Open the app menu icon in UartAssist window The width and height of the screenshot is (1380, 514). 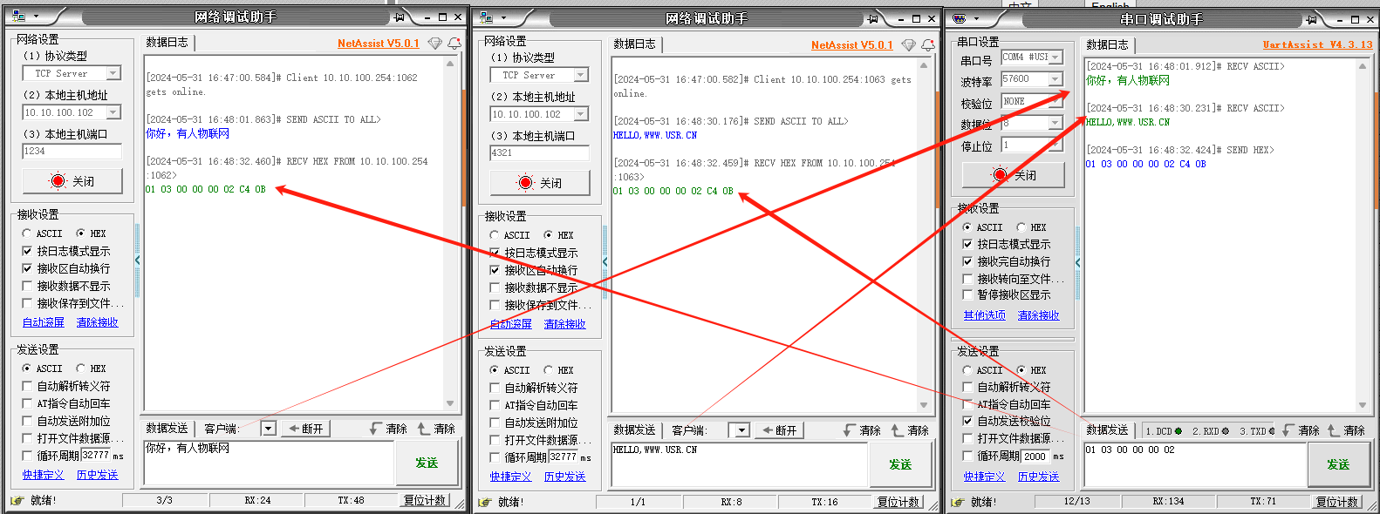pyautogui.click(x=960, y=18)
